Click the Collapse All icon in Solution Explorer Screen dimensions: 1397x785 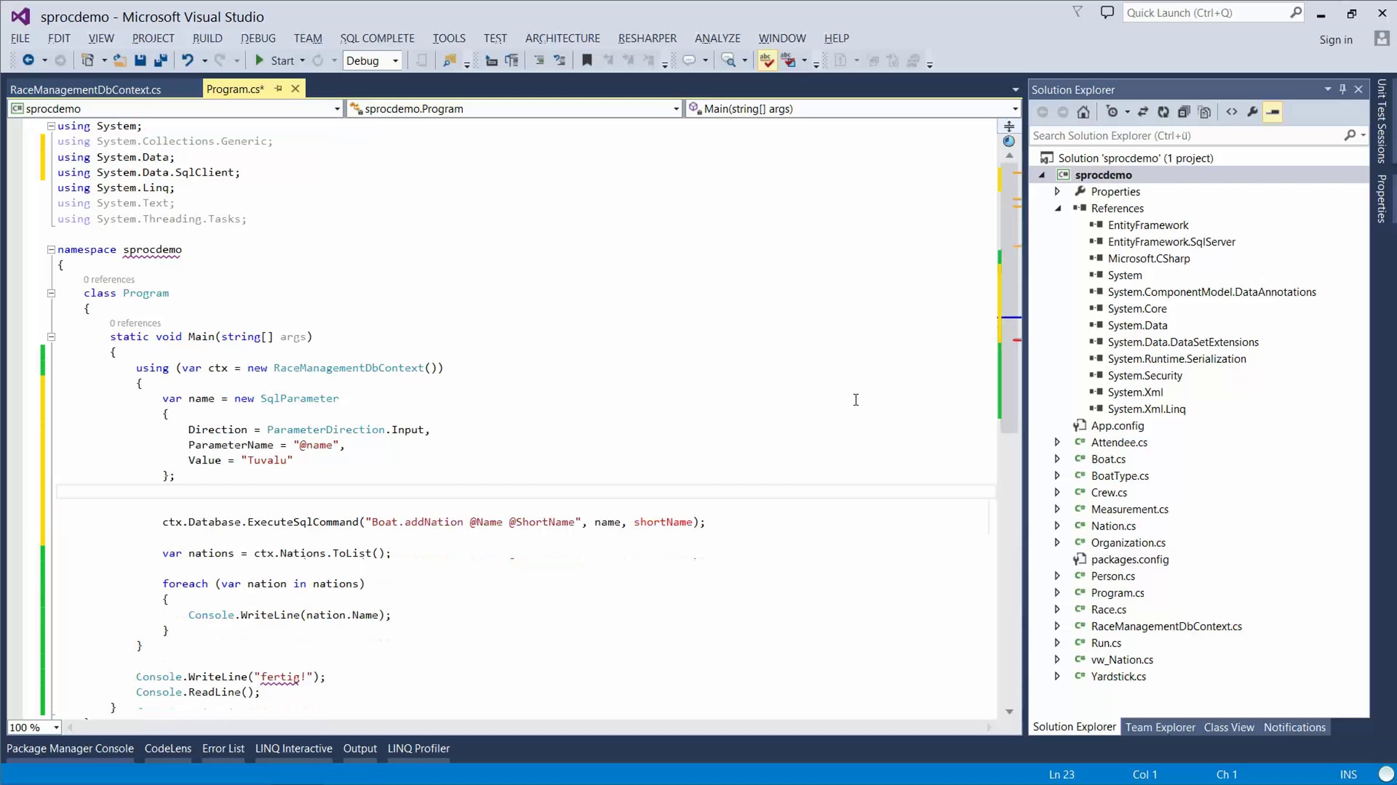click(x=1183, y=112)
